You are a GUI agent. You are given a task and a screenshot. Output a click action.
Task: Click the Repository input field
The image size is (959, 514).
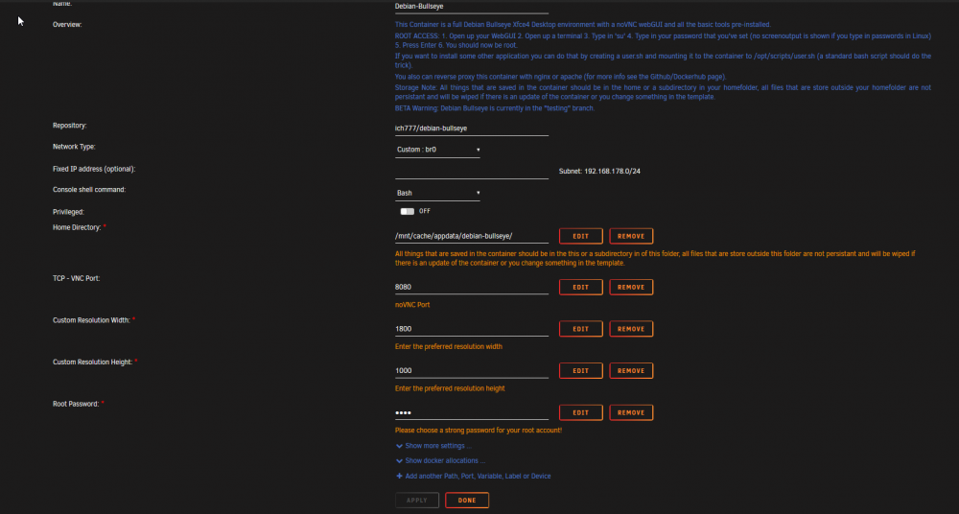472,128
